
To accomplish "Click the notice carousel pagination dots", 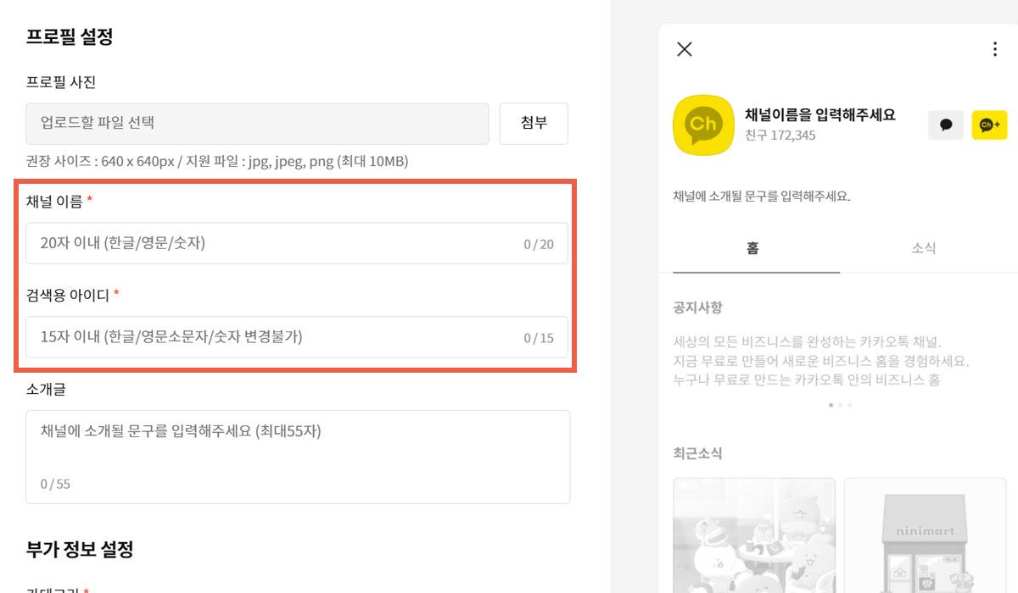I will tap(840, 405).
